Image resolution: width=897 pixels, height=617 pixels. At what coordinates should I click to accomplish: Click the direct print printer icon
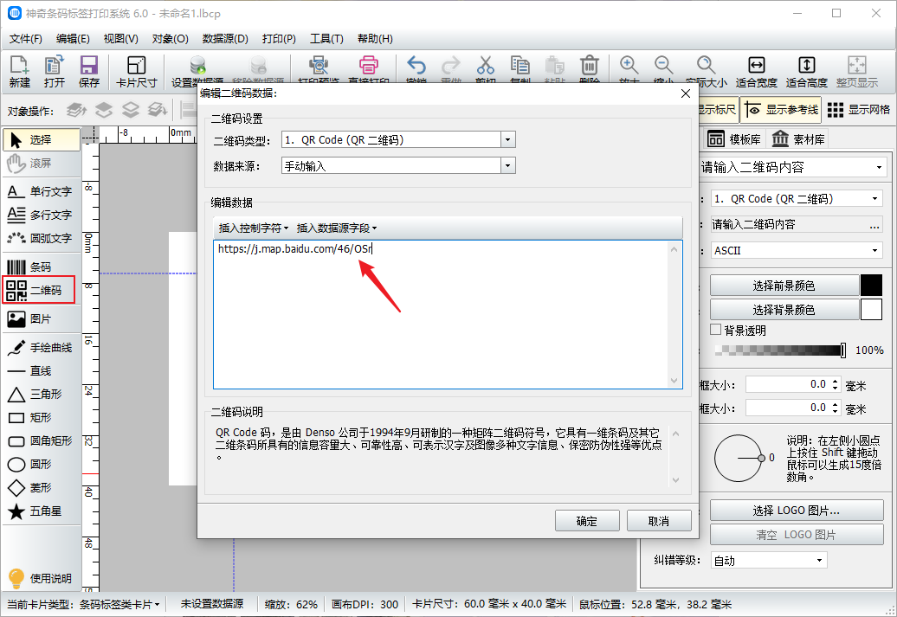(369, 67)
